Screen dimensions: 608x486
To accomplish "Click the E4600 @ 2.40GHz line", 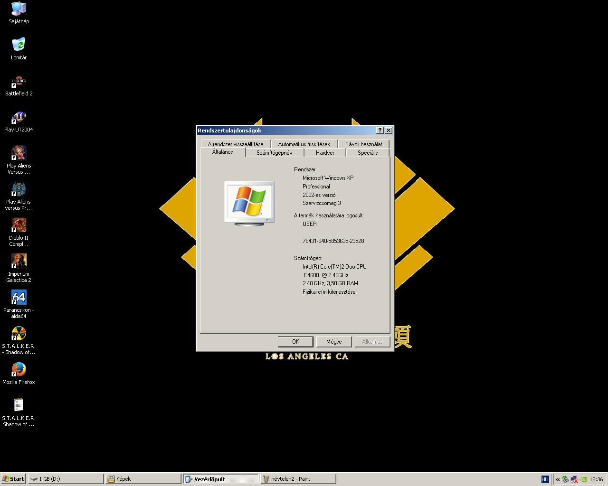I will point(326,275).
